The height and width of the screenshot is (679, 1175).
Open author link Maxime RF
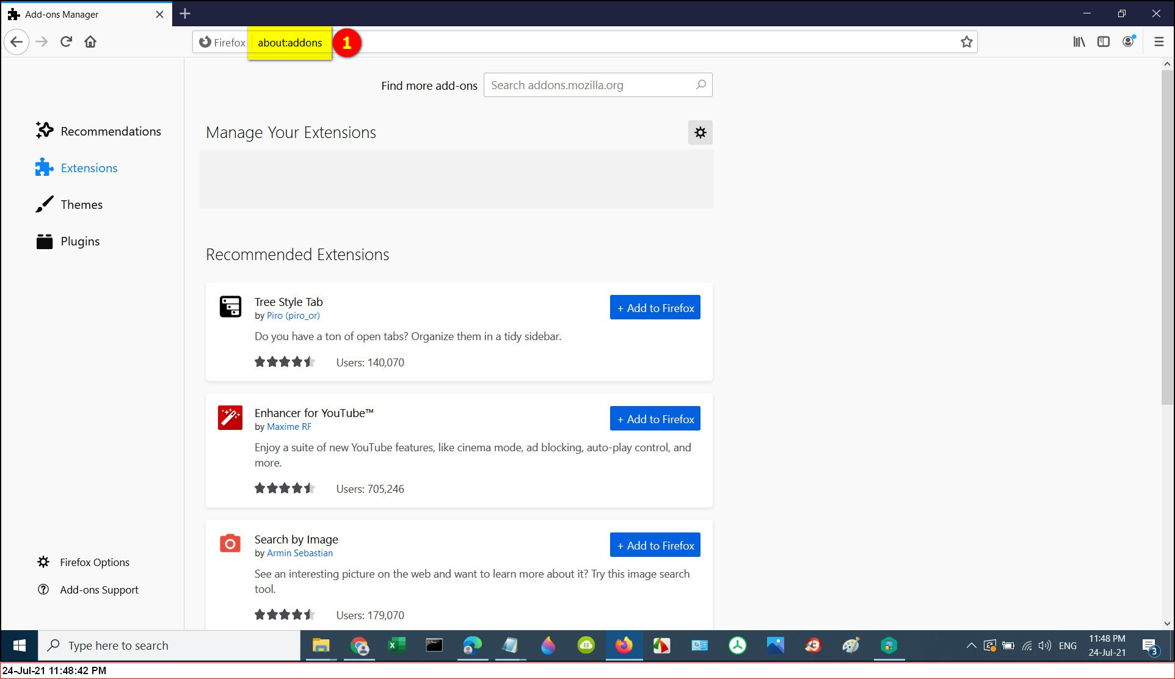(289, 427)
